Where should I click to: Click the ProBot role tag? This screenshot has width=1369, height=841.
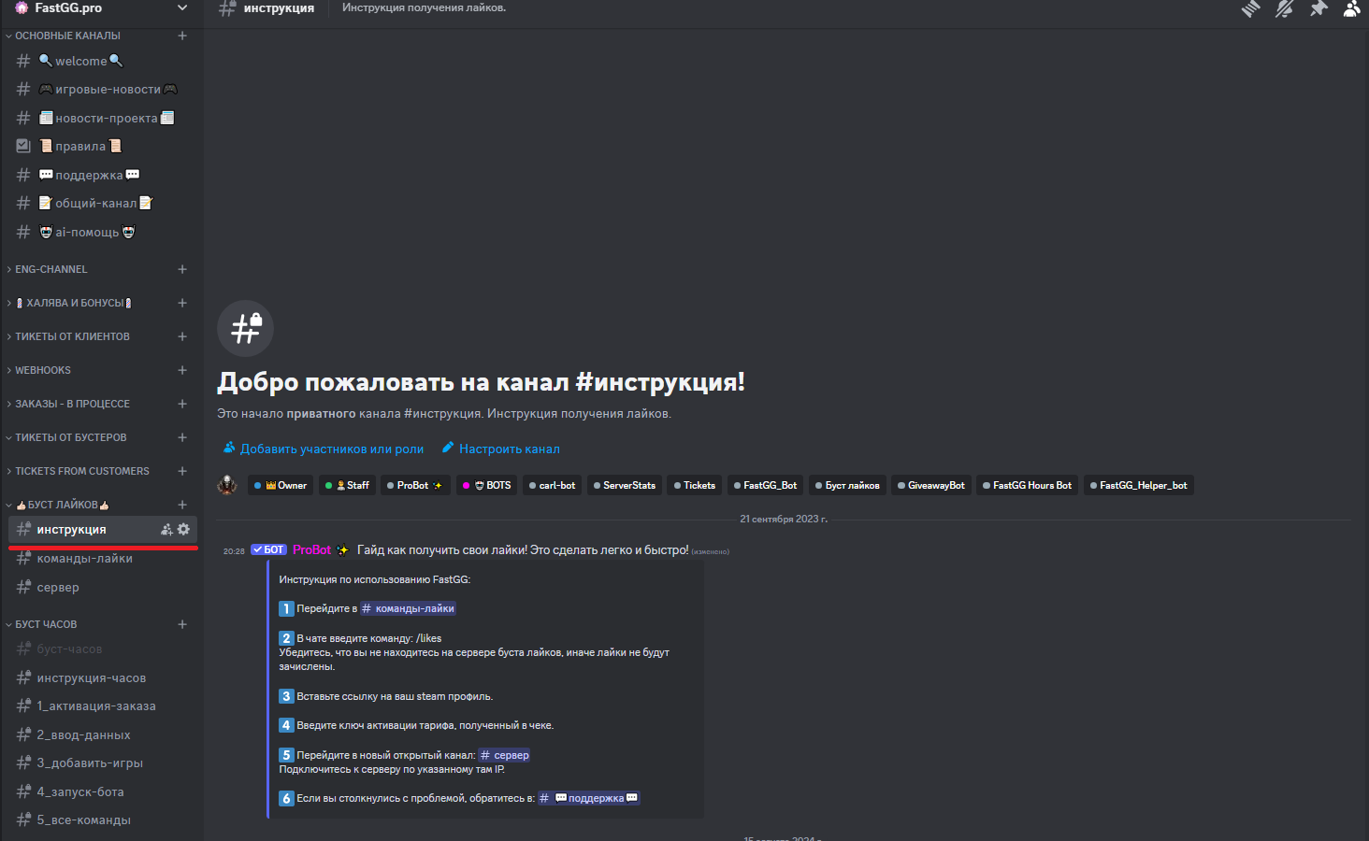(415, 485)
